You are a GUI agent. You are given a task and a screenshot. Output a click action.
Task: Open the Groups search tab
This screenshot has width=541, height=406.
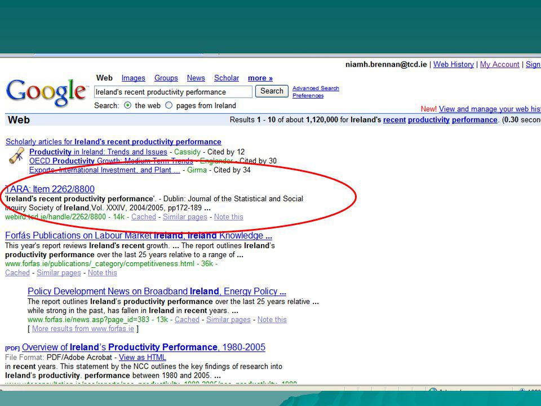click(x=166, y=78)
